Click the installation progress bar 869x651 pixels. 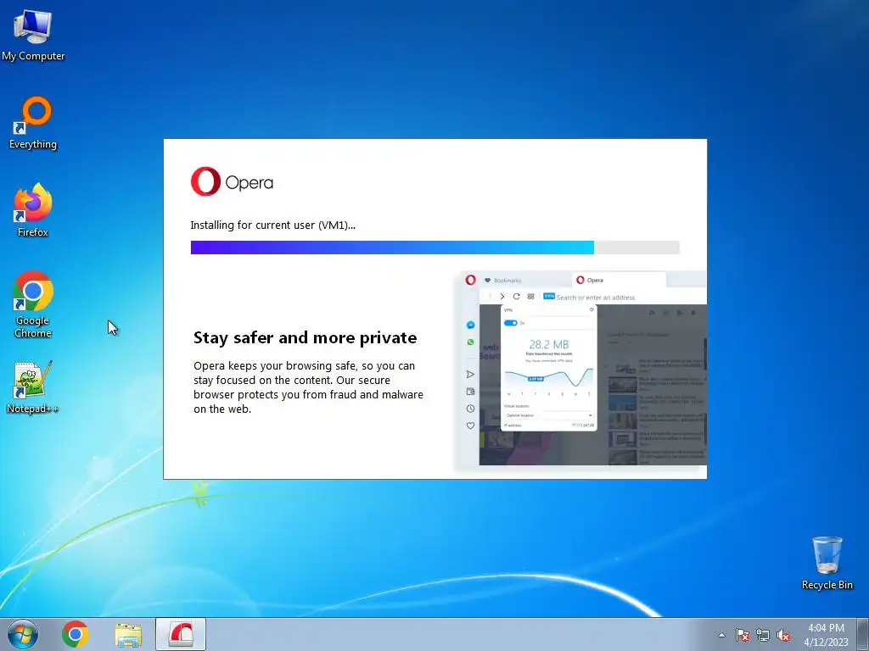tap(435, 248)
